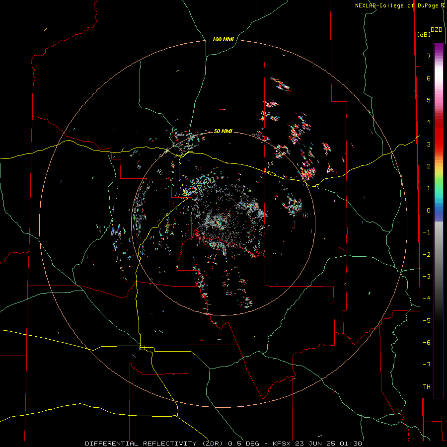The width and height of the screenshot is (447, 447).
Task: Click the -1 tick label on color scale
Action: click(427, 232)
